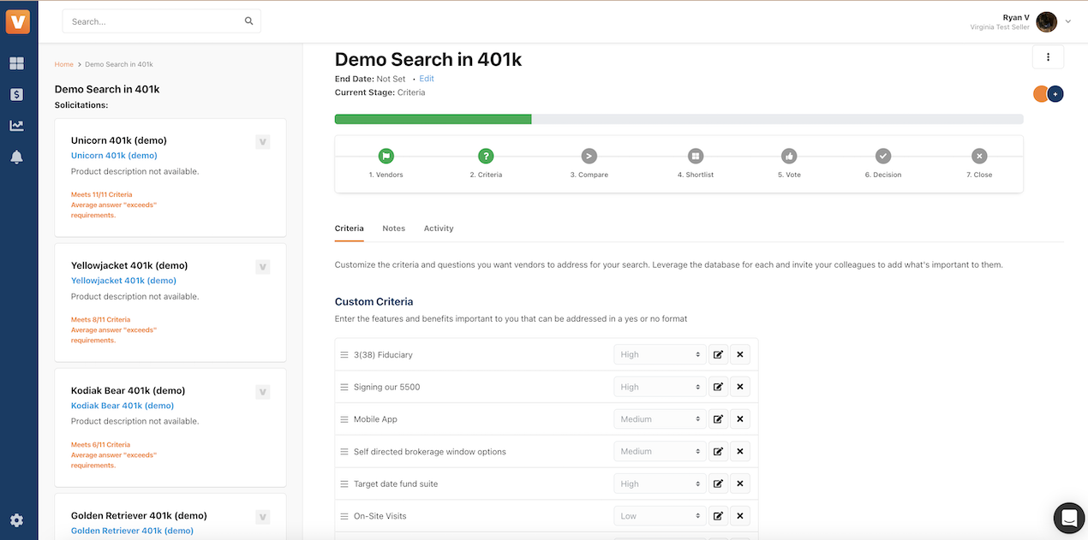Viewport: 1088px width, 540px height.
Task: Click the Home breadcrumb link
Action: point(63,64)
